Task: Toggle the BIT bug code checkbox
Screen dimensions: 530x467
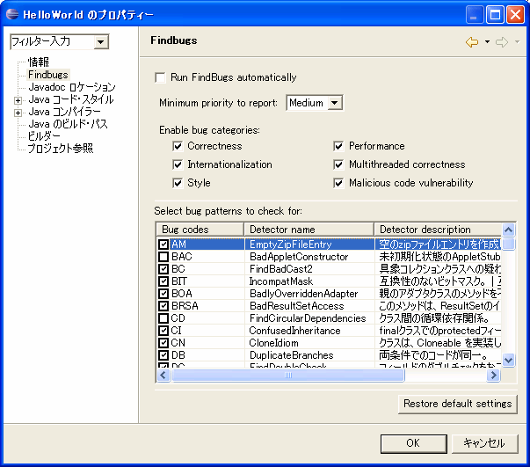Action: (x=163, y=281)
